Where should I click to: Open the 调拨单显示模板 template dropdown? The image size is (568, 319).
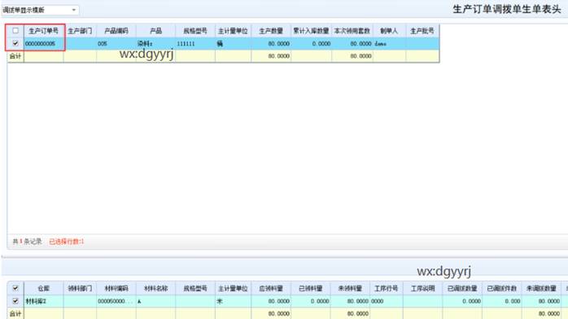(x=40, y=10)
